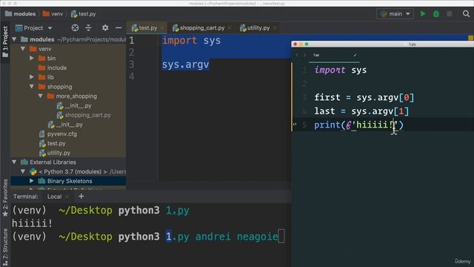Select External Libraries tree row
474x267 pixels.
click(68, 162)
